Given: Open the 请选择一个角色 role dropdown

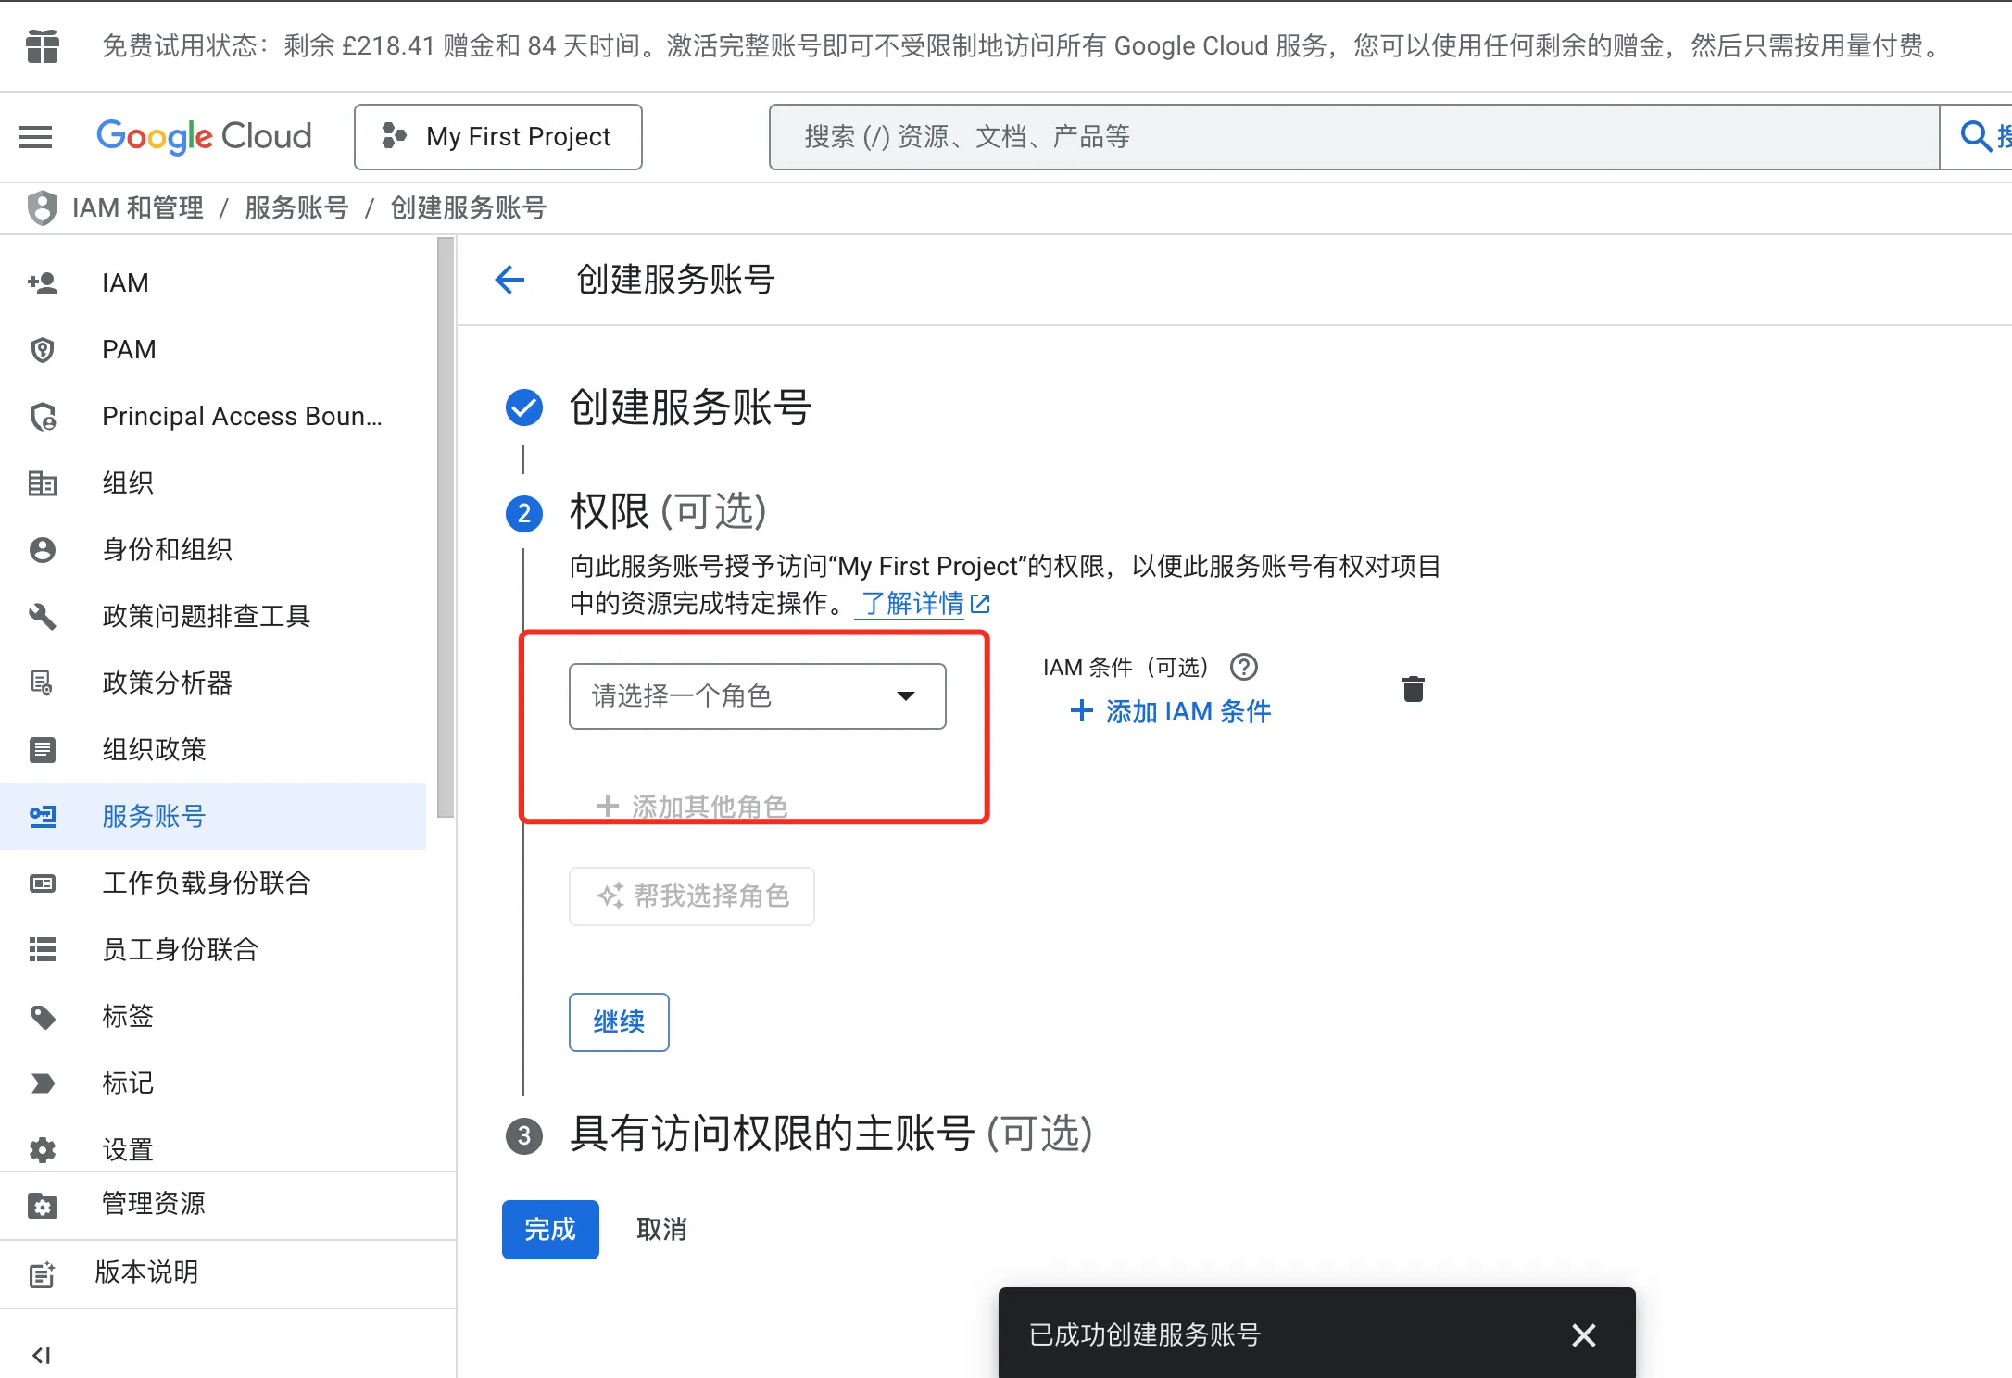Looking at the screenshot, I should tap(757, 696).
